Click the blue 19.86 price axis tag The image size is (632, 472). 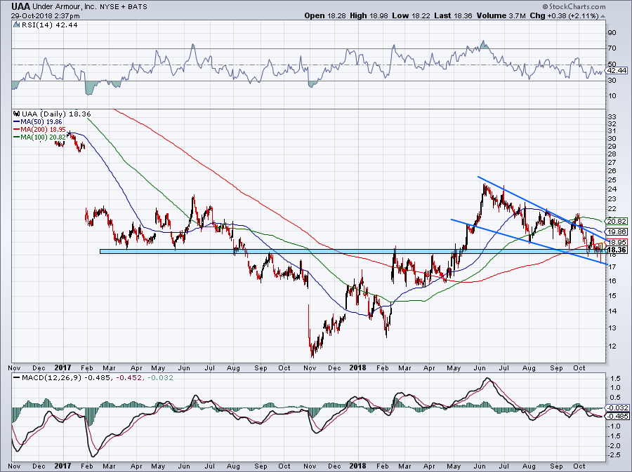pos(617,231)
